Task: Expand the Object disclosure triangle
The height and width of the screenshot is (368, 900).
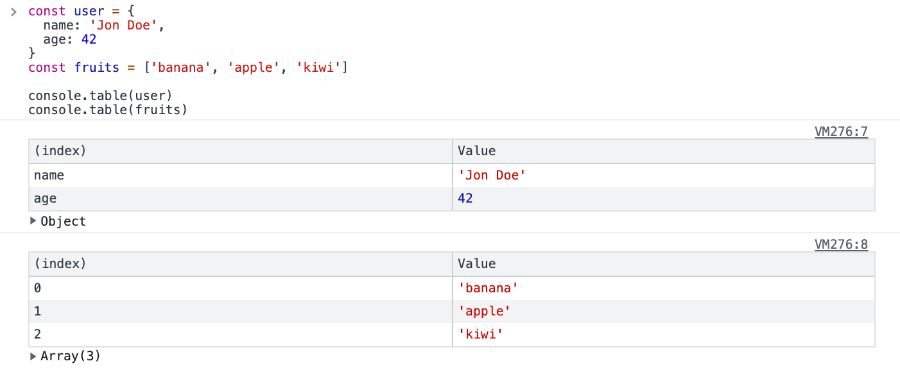Action: point(33,221)
